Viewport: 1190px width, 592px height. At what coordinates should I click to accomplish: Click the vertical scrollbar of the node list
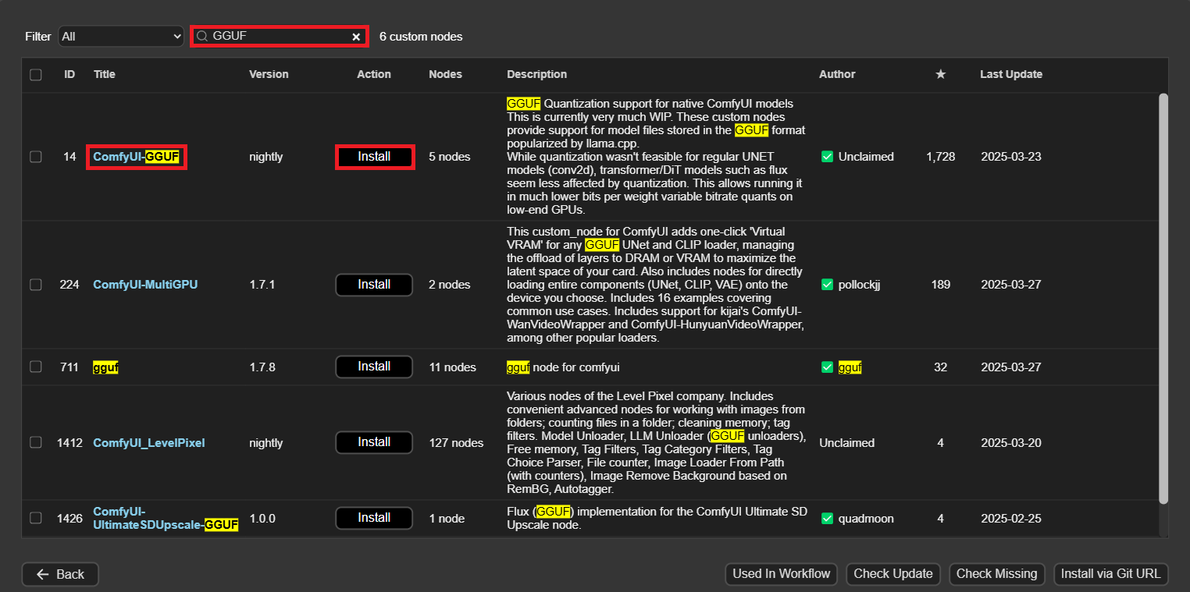tap(1163, 296)
